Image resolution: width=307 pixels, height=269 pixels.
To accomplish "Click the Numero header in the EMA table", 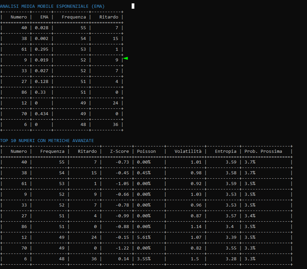I will [19, 17].
